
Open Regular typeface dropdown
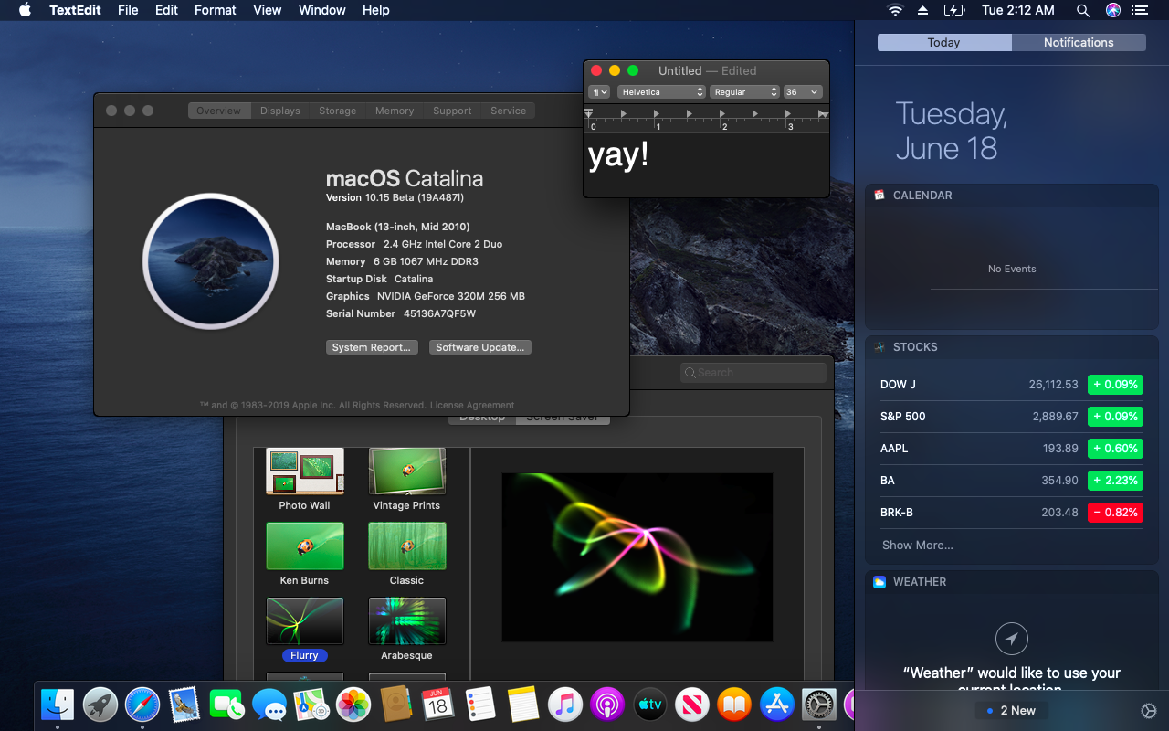(x=744, y=91)
